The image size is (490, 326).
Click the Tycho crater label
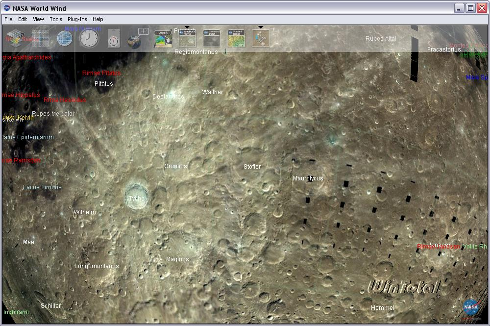137,198
